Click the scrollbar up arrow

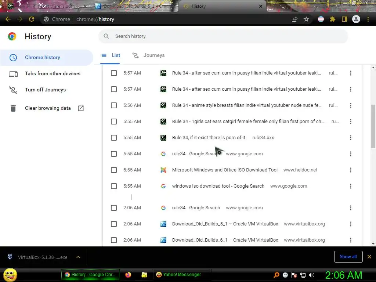pos(373,68)
